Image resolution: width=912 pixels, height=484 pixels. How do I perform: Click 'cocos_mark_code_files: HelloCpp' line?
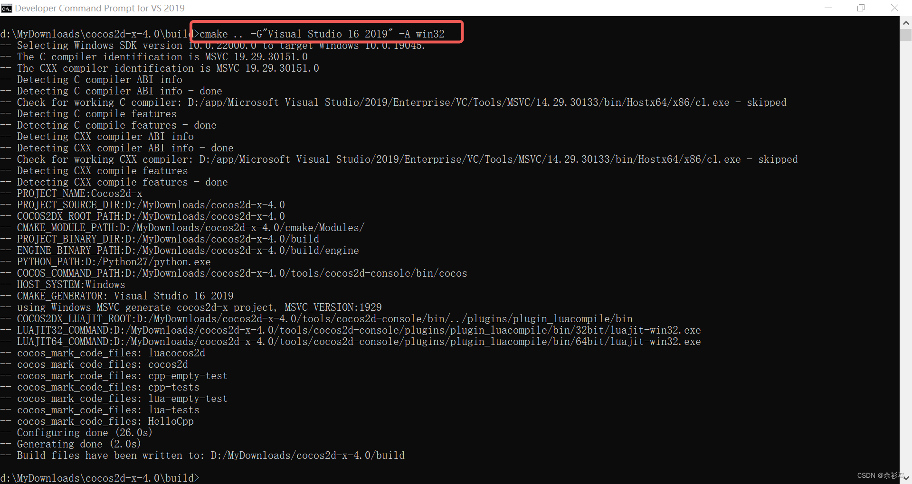pos(97,421)
